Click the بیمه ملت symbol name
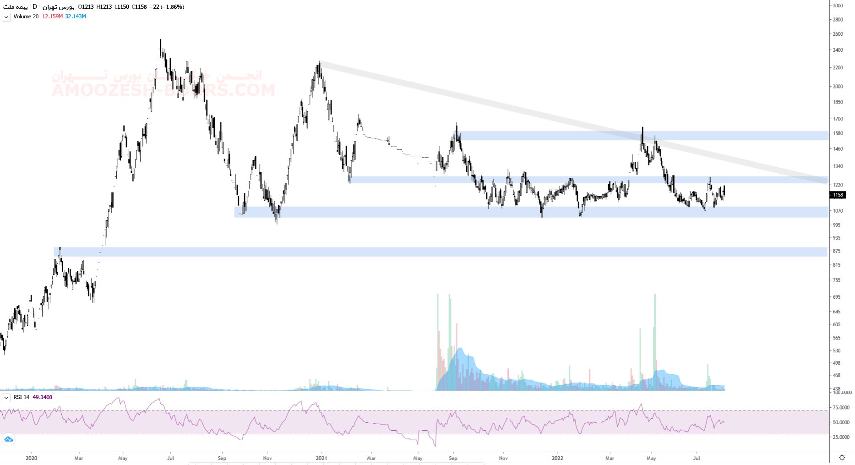Image resolution: width=855 pixels, height=465 pixels. pos(15,7)
